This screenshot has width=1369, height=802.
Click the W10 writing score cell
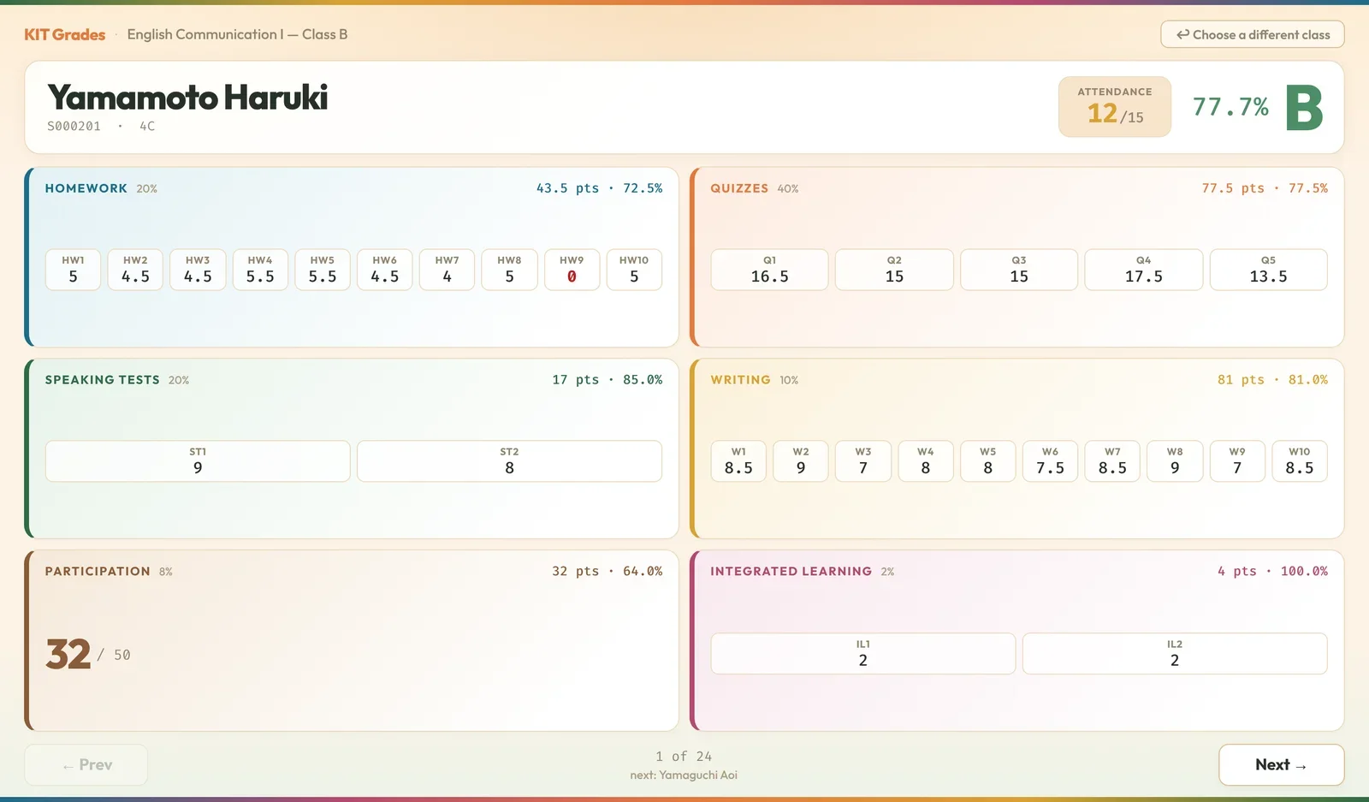(x=1300, y=461)
